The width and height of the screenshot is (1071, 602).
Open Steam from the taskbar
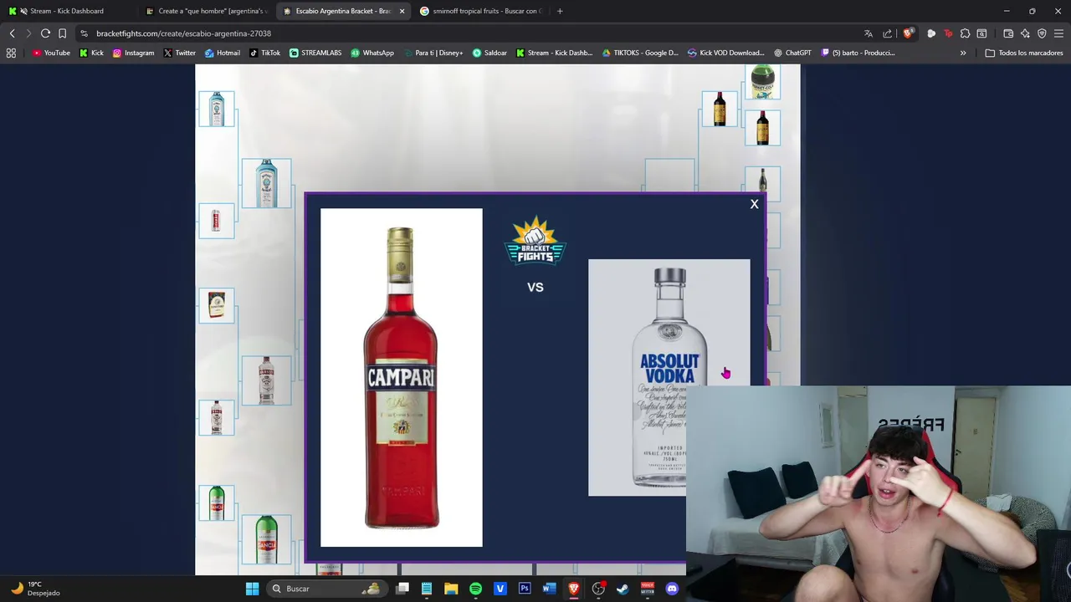pyautogui.click(x=623, y=589)
